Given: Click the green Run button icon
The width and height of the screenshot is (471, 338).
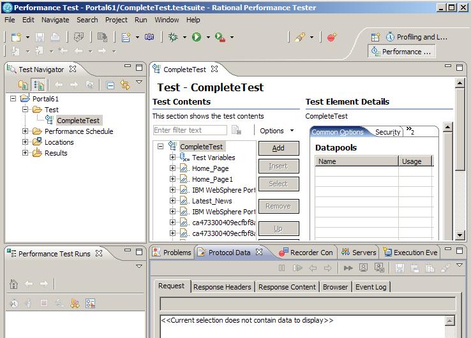Looking at the screenshot, I should [x=197, y=37].
